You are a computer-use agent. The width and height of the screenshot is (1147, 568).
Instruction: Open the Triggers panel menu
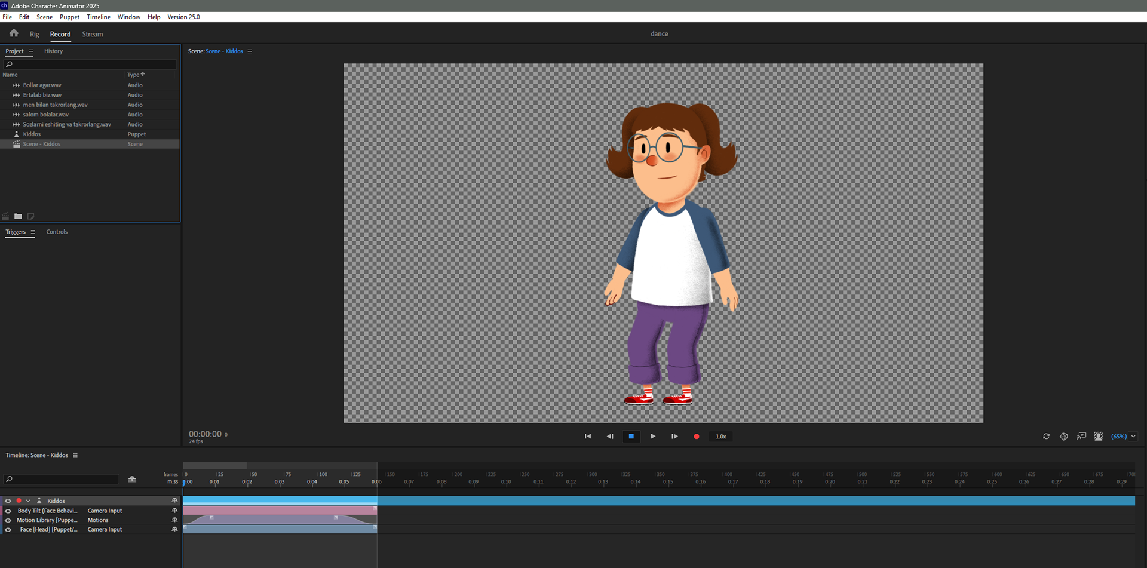(33, 232)
